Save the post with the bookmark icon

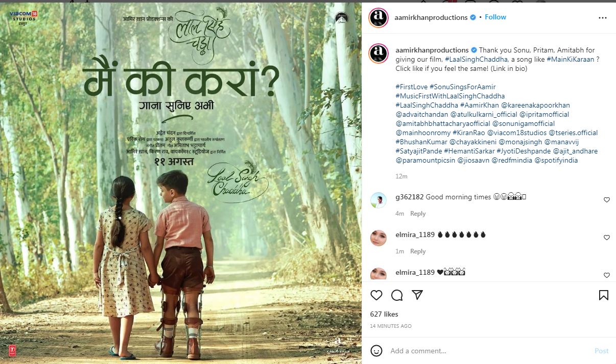(x=603, y=295)
